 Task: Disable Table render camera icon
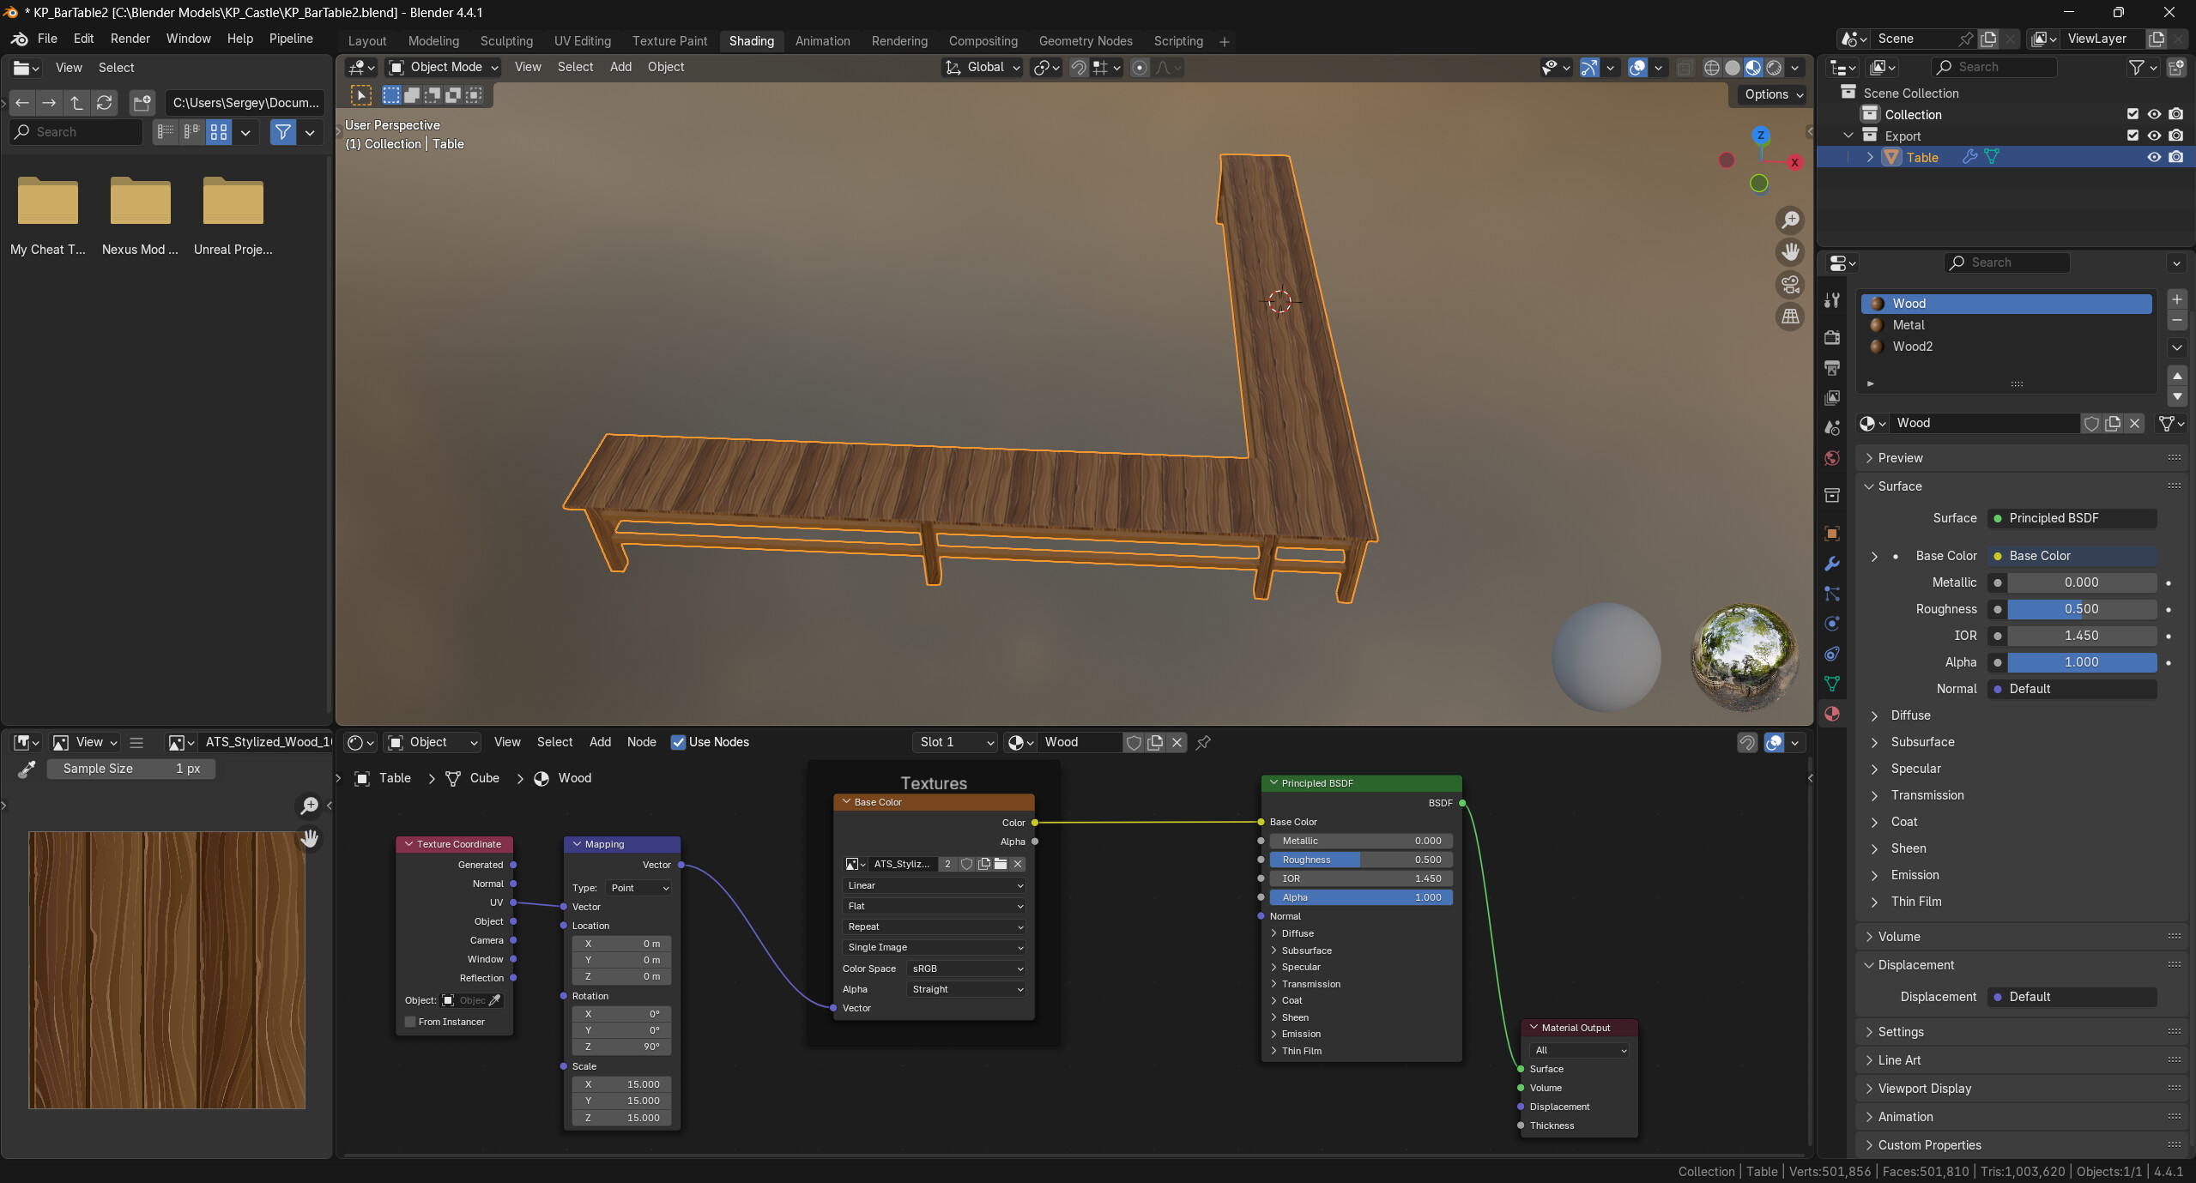pyautogui.click(x=2175, y=158)
